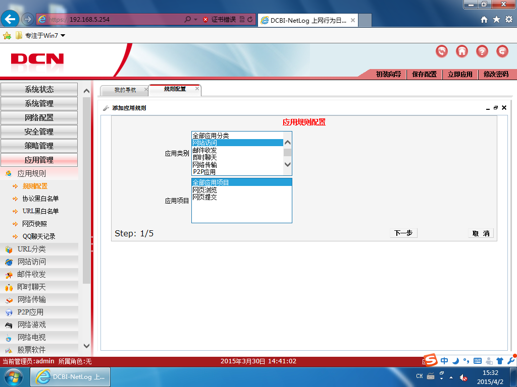This screenshot has height=387, width=517.
Task: Click the refresh icon in the address bar
Action: coord(250,20)
